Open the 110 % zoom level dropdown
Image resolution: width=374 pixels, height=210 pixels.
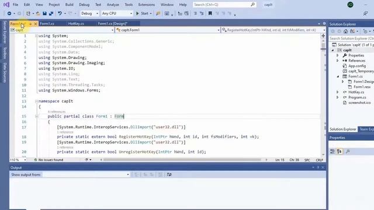click(x=18, y=160)
